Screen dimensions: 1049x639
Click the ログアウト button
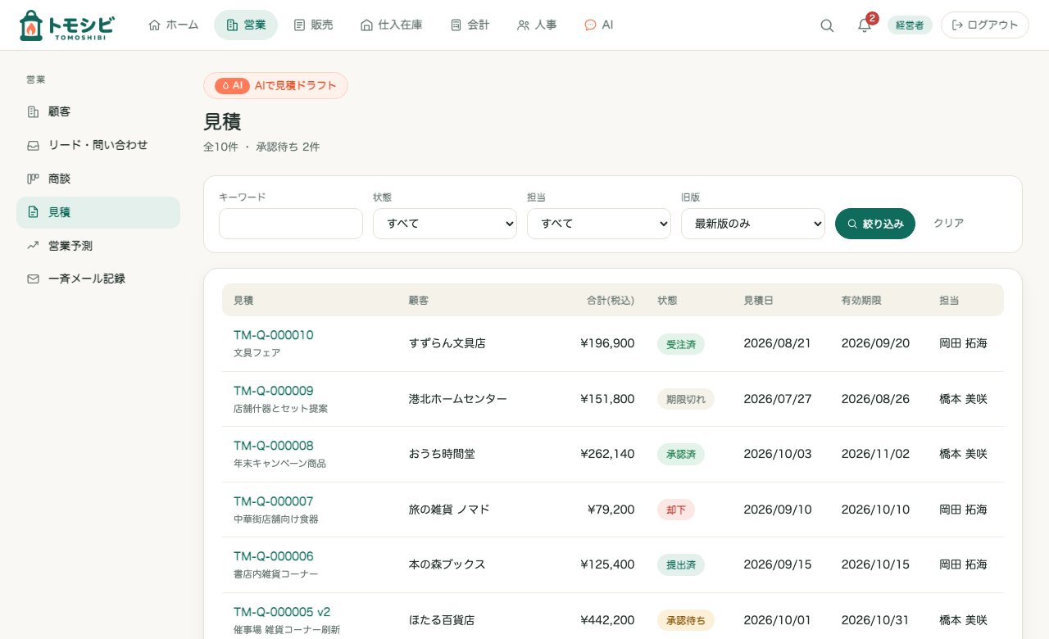tap(985, 25)
